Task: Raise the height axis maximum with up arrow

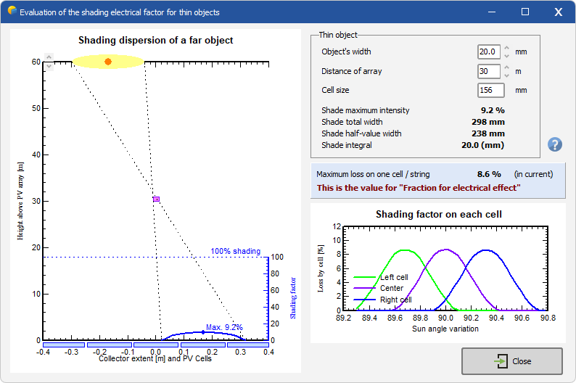Action: [49, 57]
